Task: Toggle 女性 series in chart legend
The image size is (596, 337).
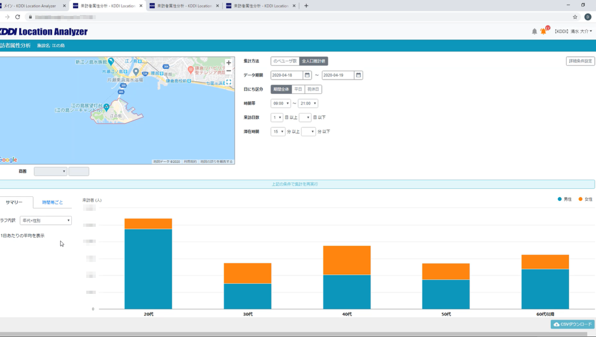Action: [586, 199]
